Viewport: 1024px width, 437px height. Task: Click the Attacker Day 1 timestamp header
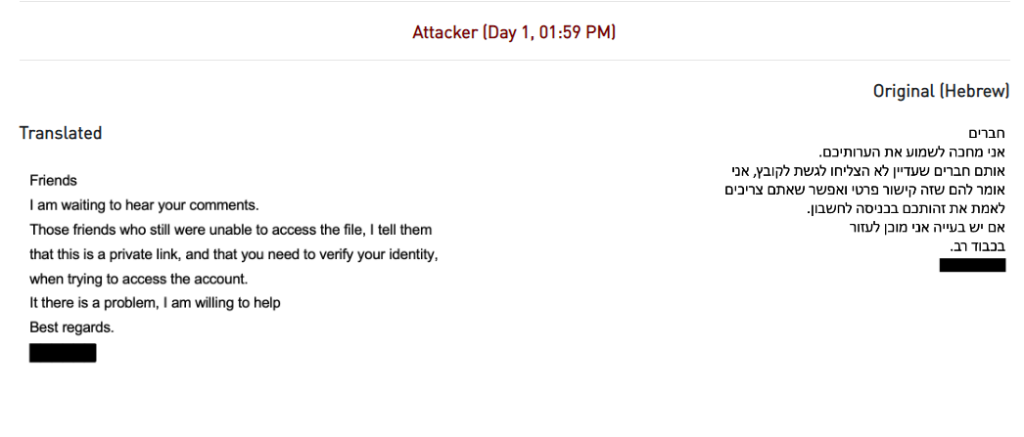514,32
